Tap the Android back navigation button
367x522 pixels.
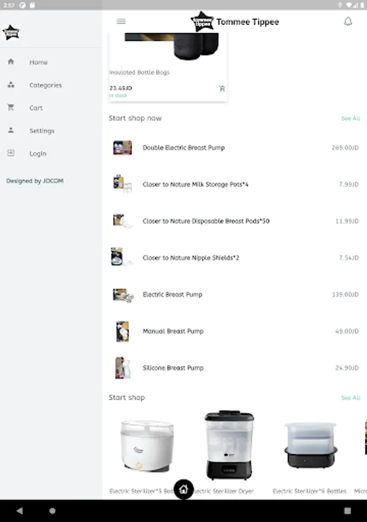point(20,510)
